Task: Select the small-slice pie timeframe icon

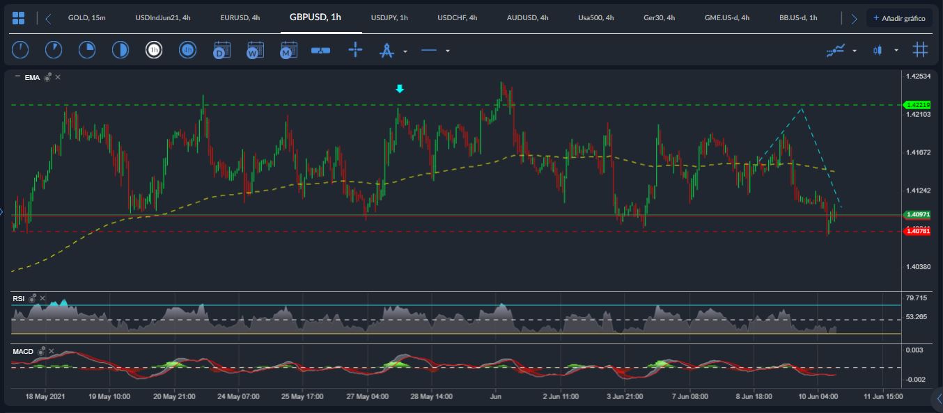Action: [x=54, y=50]
